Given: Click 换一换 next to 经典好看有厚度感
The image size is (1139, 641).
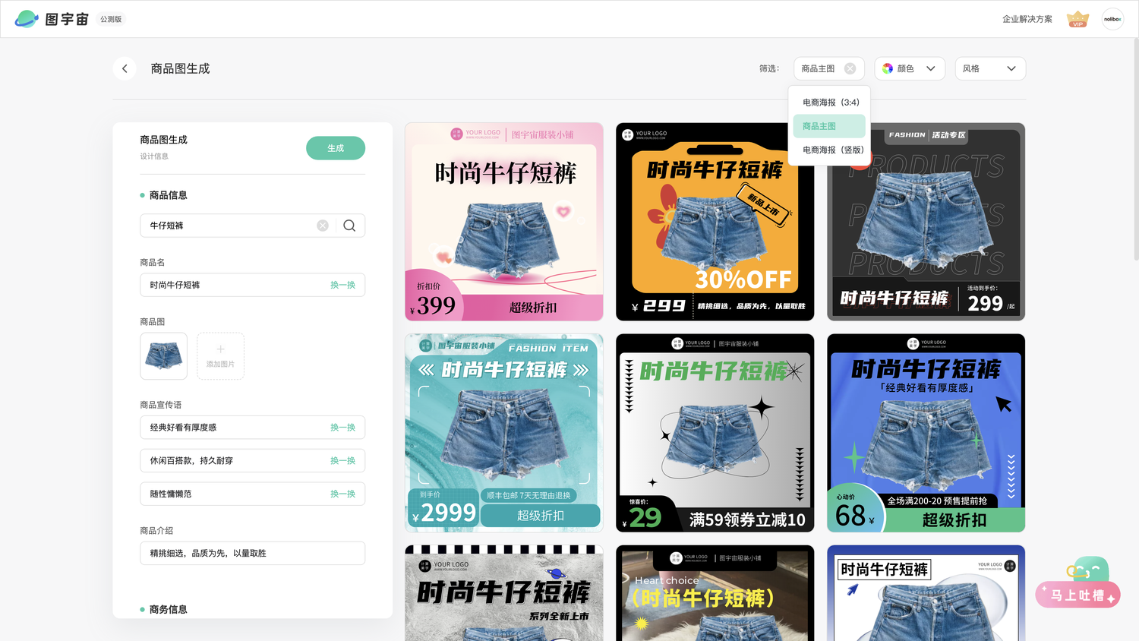Looking at the screenshot, I should tap(342, 428).
